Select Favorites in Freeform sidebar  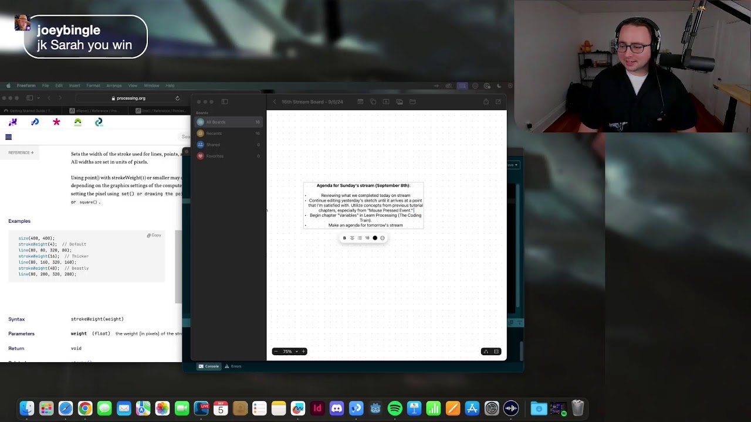coord(229,156)
